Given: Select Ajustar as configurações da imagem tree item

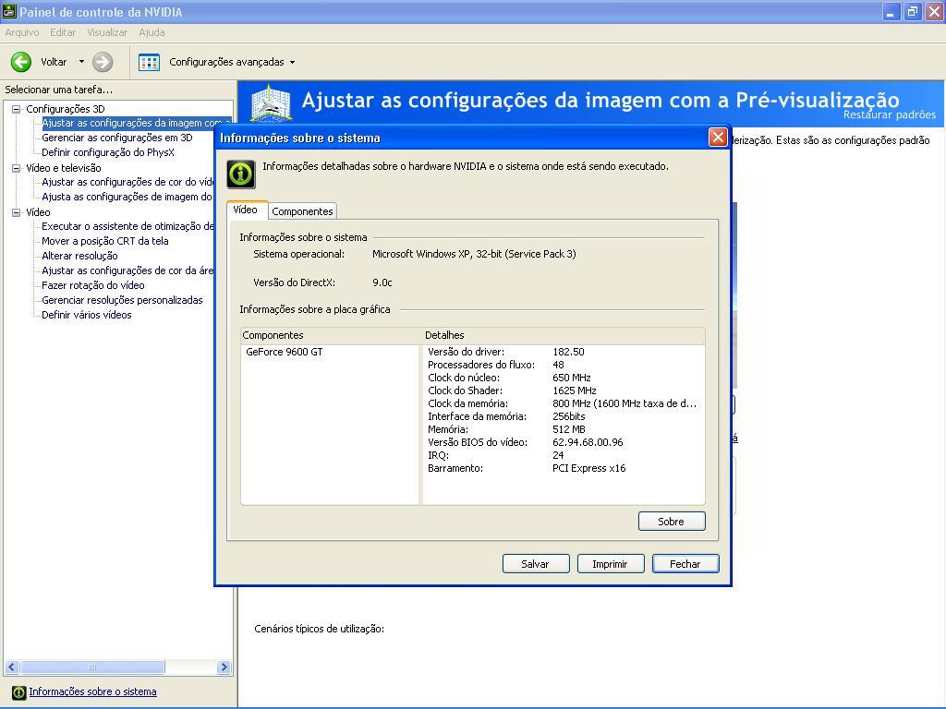Looking at the screenshot, I should (136, 123).
